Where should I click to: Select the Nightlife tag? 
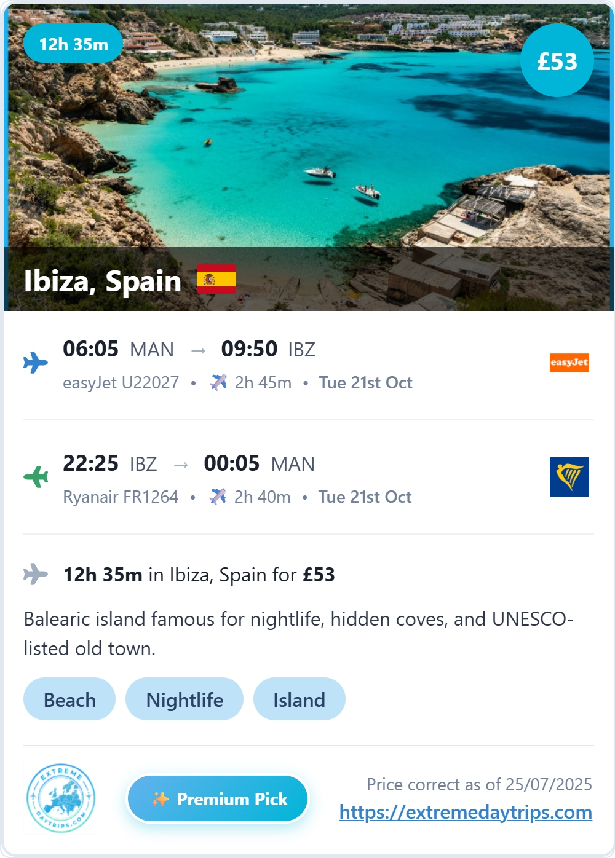[x=184, y=699]
